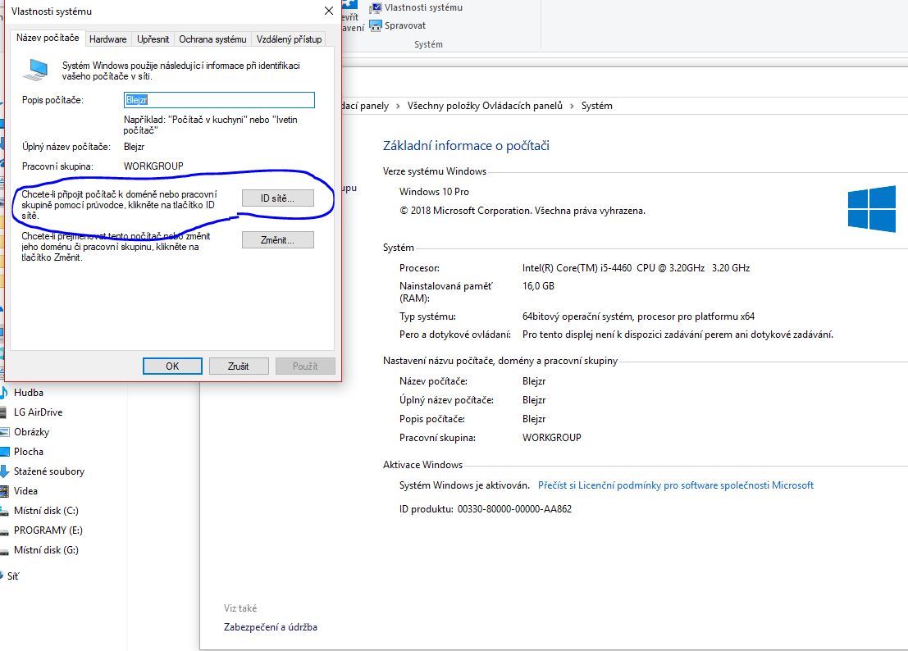Click the computer icon in the dialog
Viewport: 908px width, 651px height.
[x=36, y=70]
